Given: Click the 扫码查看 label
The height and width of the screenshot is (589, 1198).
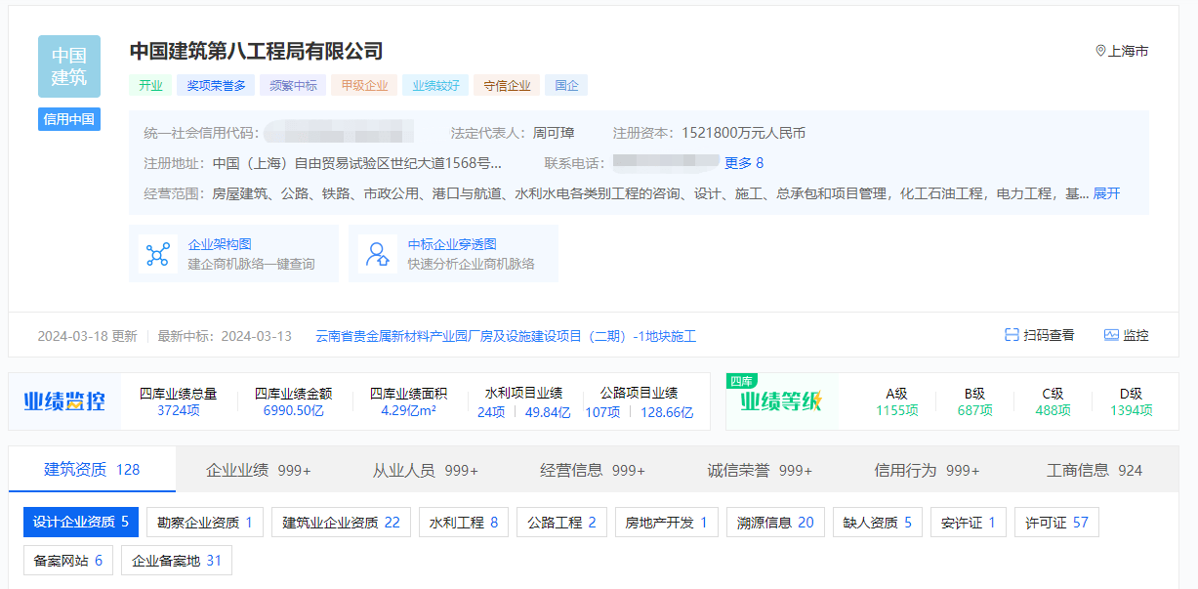Looking at the screenshot, I should coord(1049,335).
